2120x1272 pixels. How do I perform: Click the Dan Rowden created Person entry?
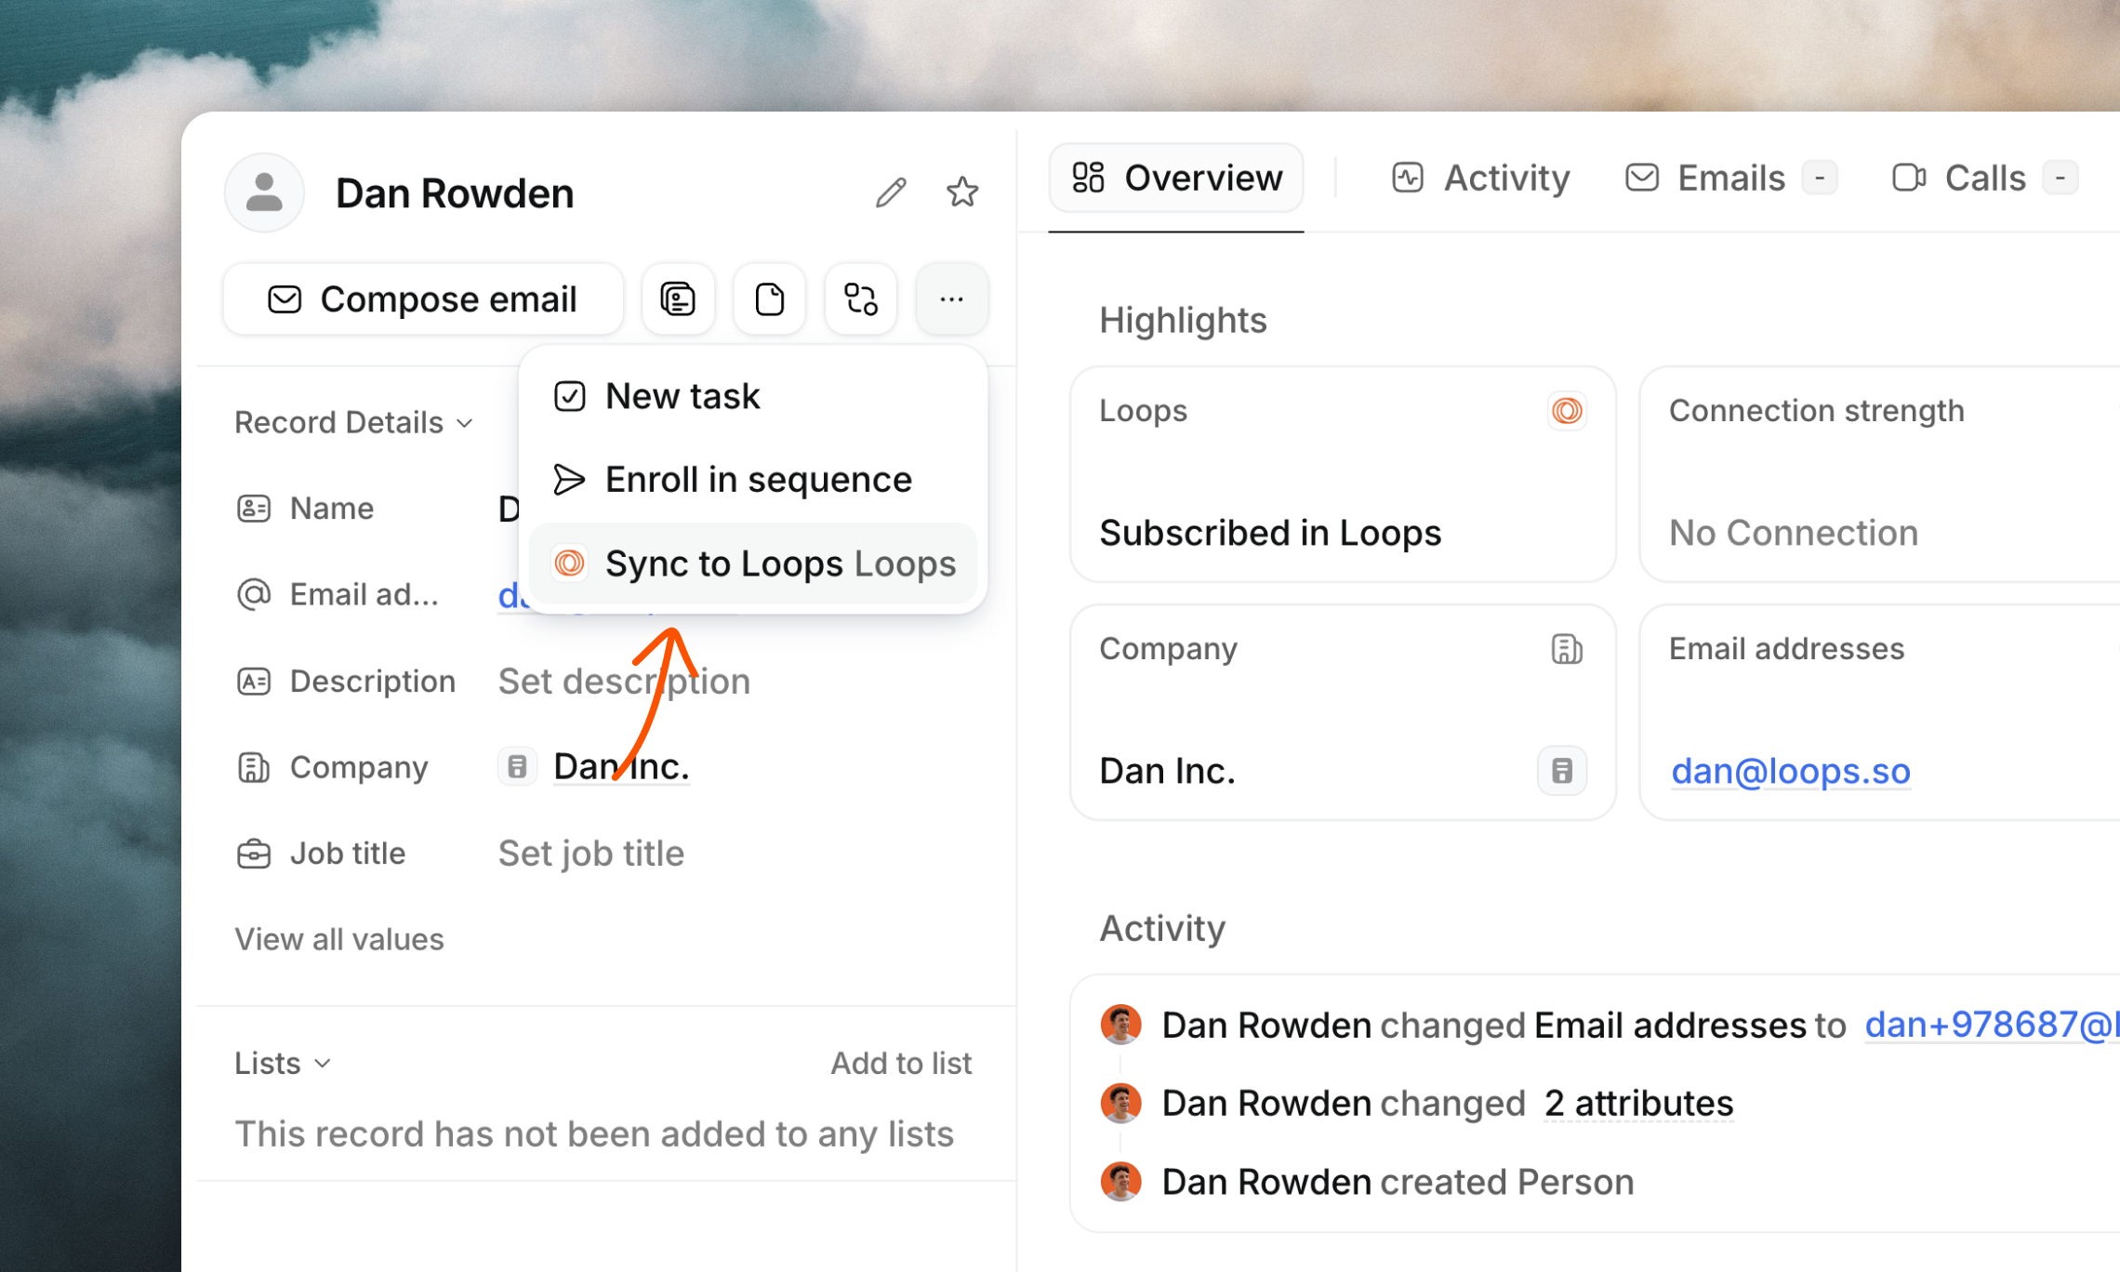point(1398,1182)
